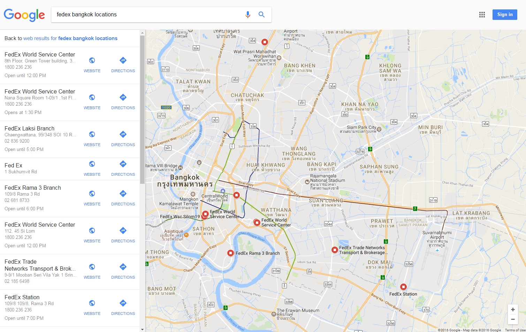Click map pin right of CentralWorld
The image size is (526, 332).
[237, 195]
